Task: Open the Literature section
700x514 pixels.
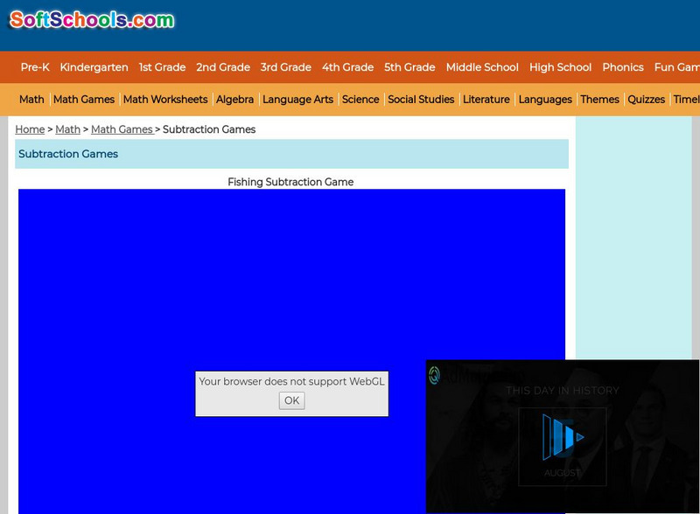Action: (x=485, y=99)
